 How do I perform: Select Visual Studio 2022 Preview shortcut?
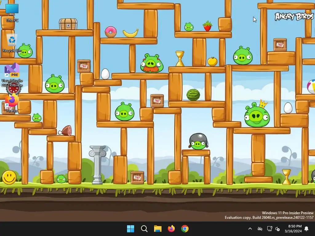pos(12,75)
